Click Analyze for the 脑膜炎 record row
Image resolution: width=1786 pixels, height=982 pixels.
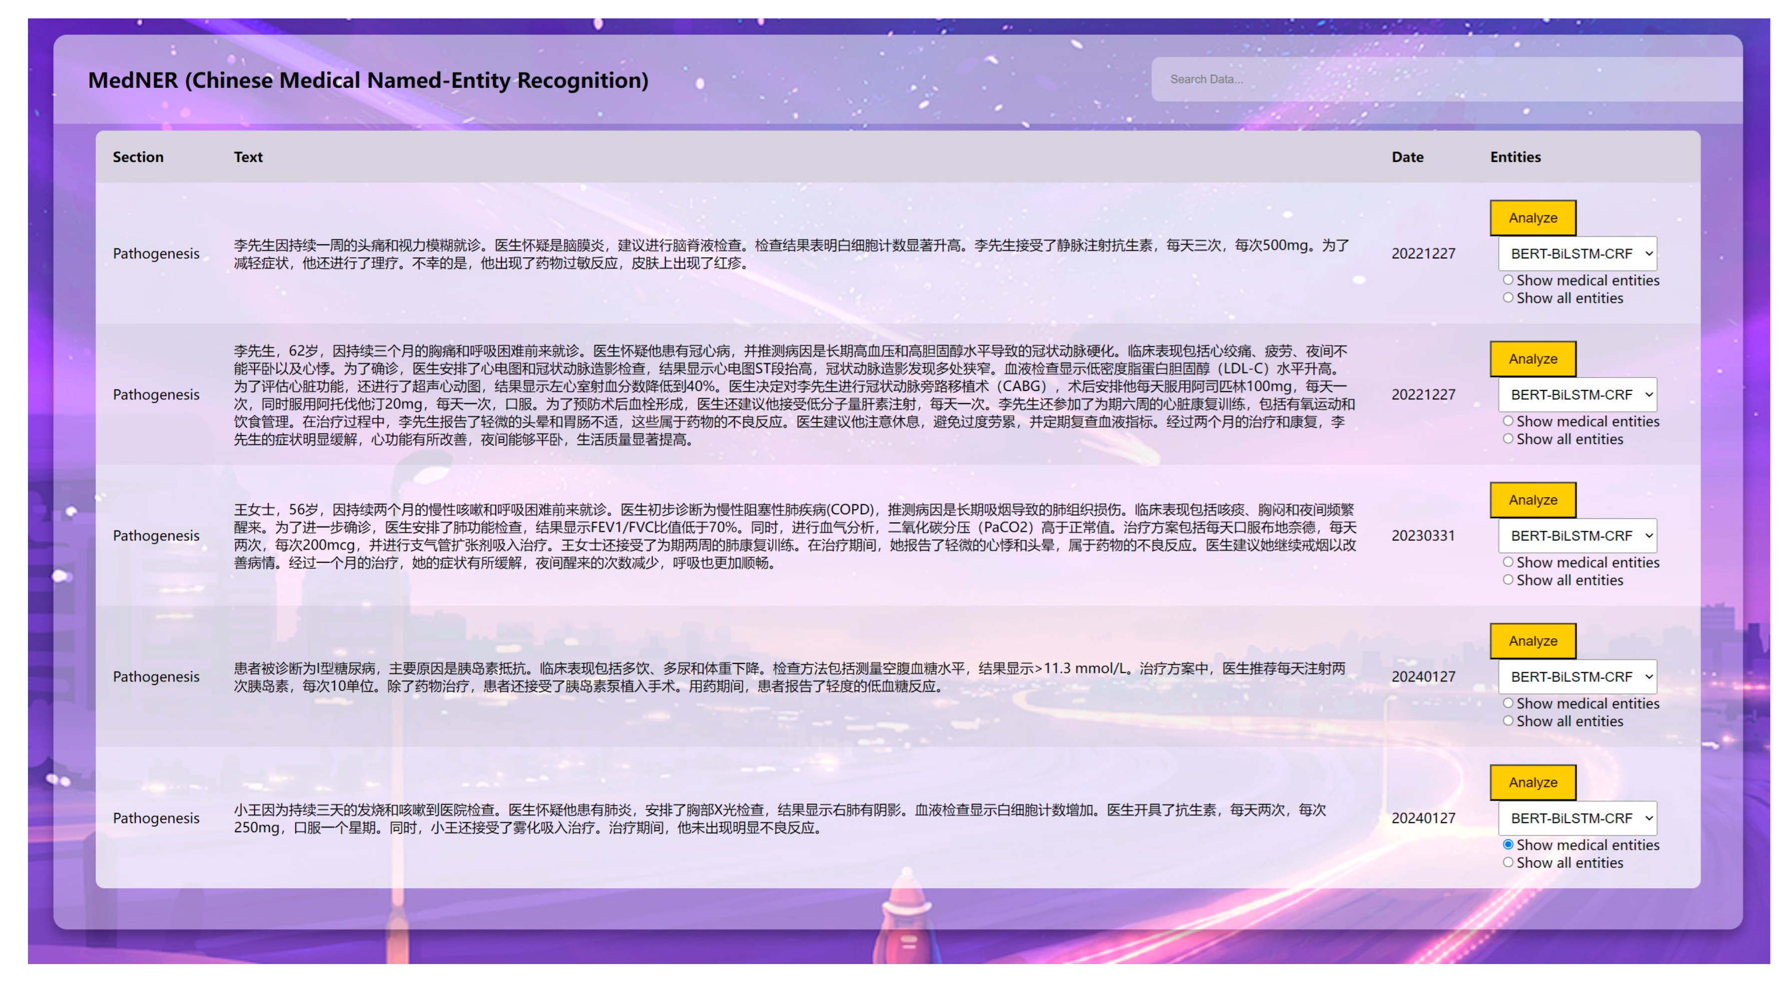[1532, 217]
